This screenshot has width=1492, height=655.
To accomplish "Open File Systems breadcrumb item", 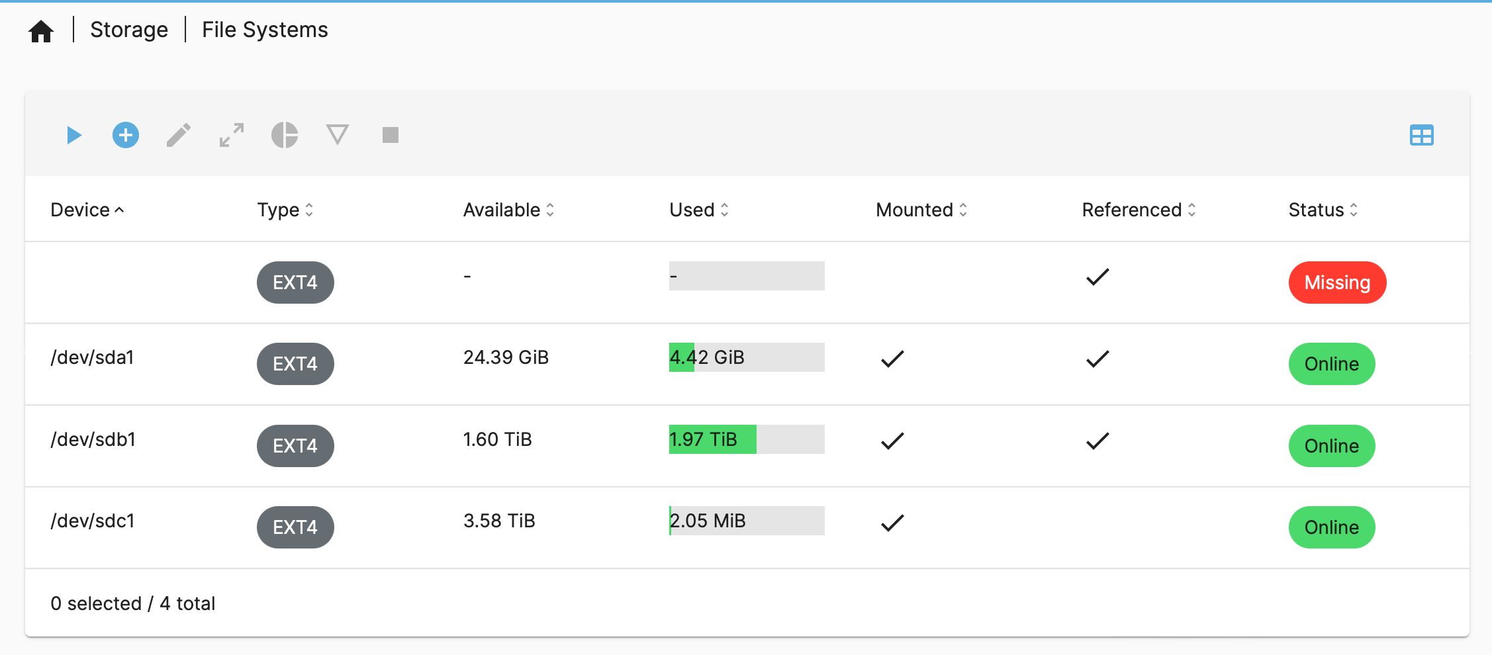I will [265, 30].
